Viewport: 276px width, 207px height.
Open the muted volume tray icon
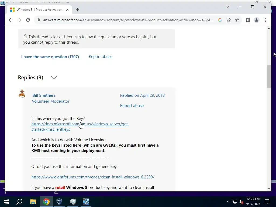pyautogui.click(x=241, y=202)
